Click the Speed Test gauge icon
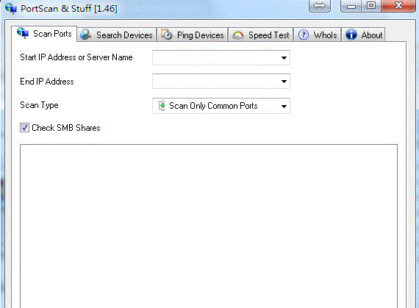 click(x=238, y=35)
